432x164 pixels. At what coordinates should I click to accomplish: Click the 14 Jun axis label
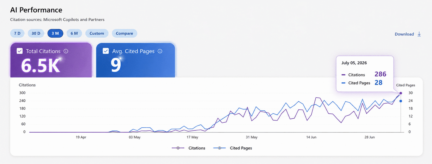[x=311, y=137]
